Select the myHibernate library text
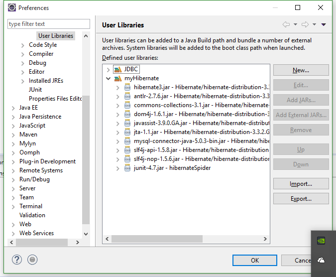 [x=142, y=78]
